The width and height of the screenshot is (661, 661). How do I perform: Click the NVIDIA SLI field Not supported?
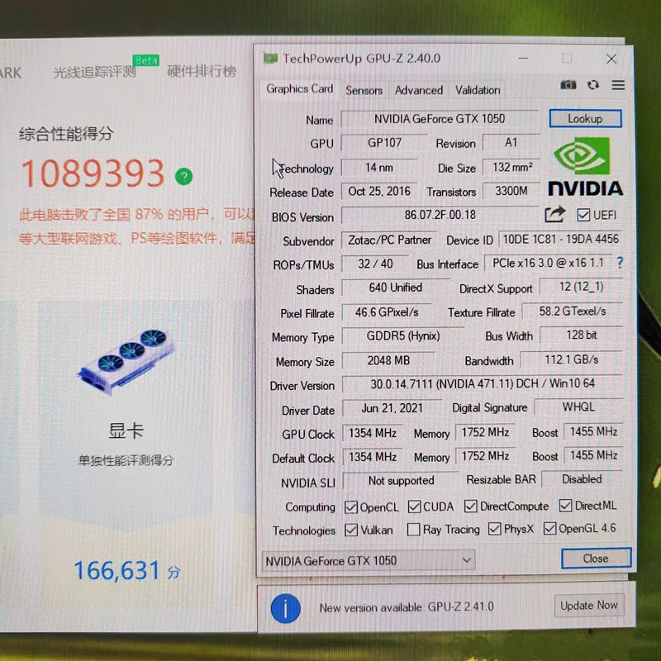point(401,481)
